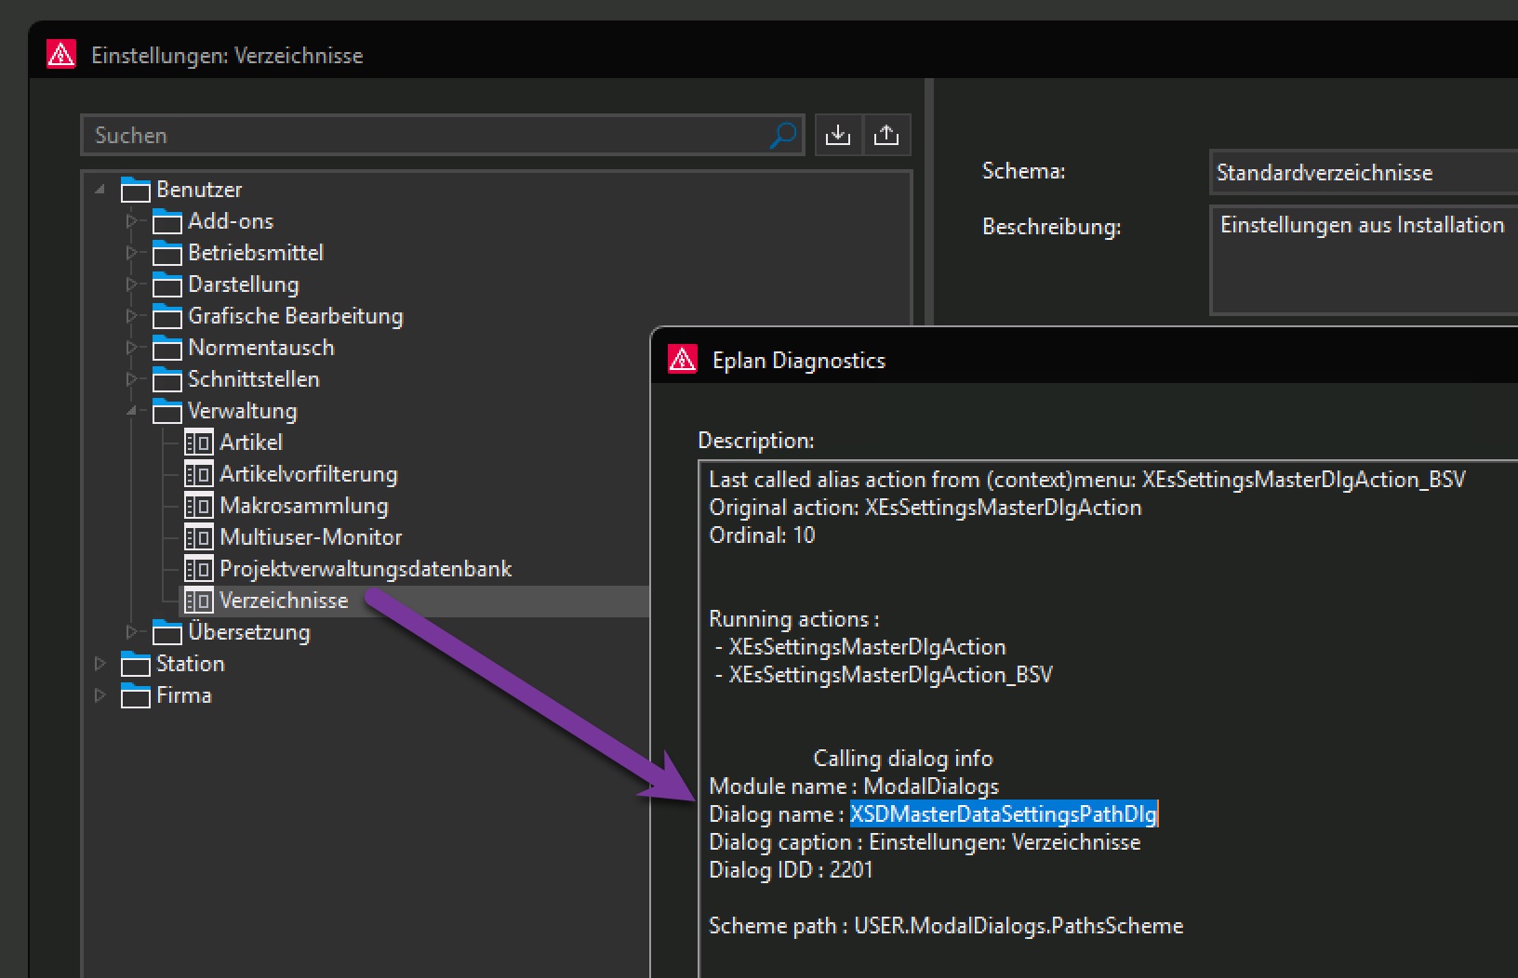The image size is (1518, 978).
Task: Expand the Firma tree node
Action: [100, 695]
